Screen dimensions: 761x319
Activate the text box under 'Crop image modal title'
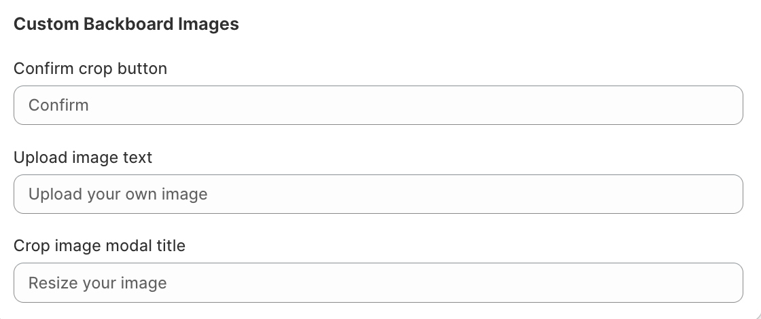[378, 282]
